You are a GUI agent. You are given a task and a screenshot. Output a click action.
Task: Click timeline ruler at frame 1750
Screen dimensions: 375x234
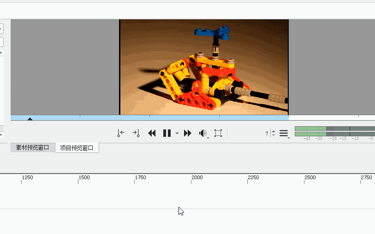tap(140, 177)
